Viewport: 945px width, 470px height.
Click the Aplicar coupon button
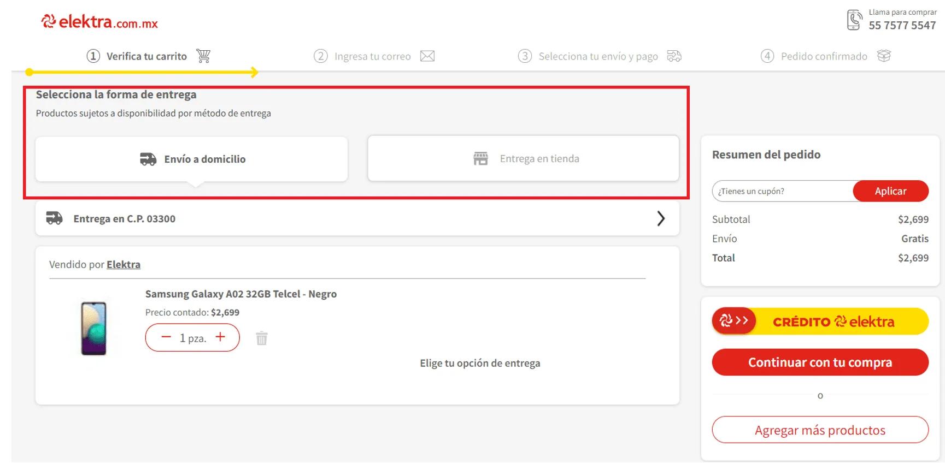click(x=890, y=191)
